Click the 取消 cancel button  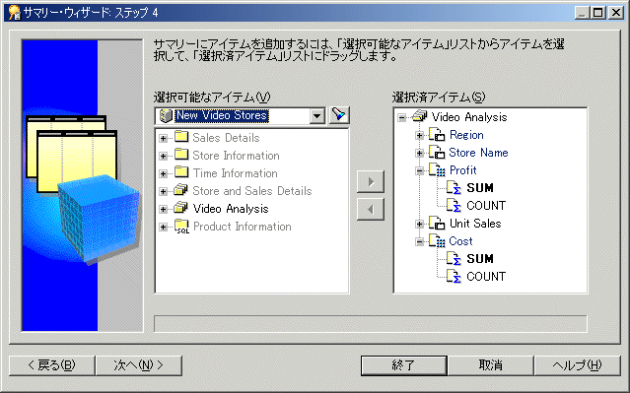click(x=491, y=365)
